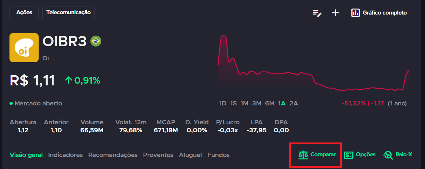
Task: Click the LPA value -37,95
Action: 257,130
